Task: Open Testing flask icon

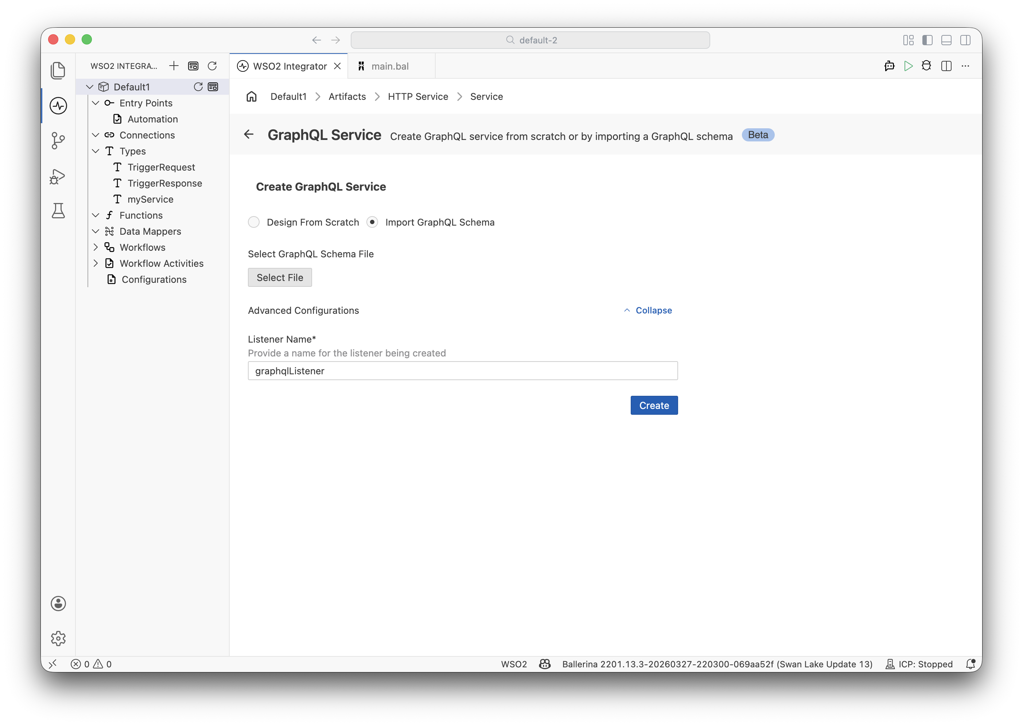Action: [x=58, y=211]
